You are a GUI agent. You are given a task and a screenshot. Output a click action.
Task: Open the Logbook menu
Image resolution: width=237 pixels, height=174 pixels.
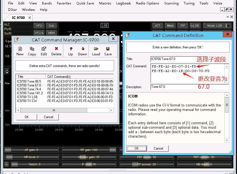(x=123, y=3)
